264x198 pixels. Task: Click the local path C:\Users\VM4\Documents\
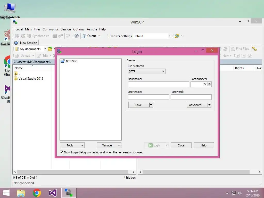tap(32, 62)
